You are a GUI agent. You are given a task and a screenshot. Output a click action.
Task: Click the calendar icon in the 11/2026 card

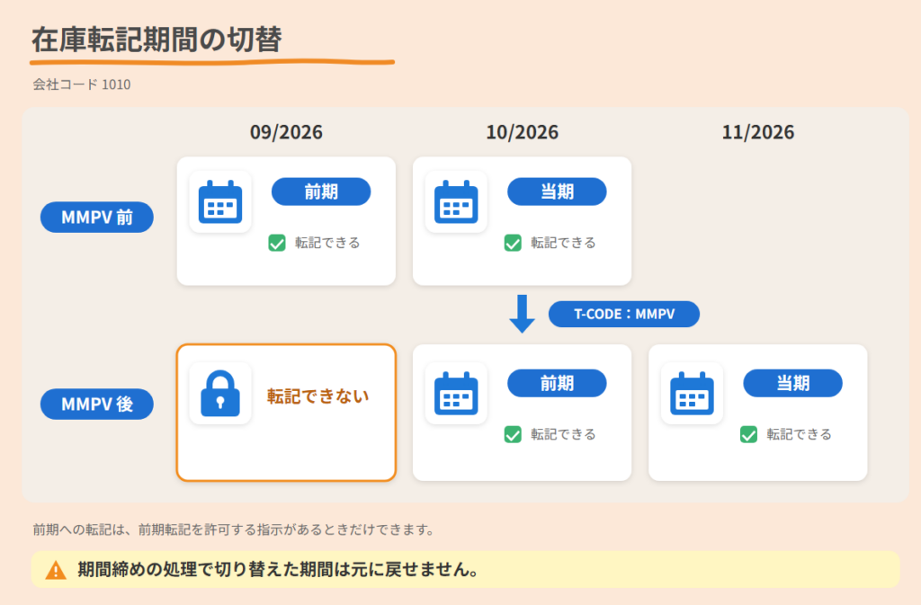[692, 393]
